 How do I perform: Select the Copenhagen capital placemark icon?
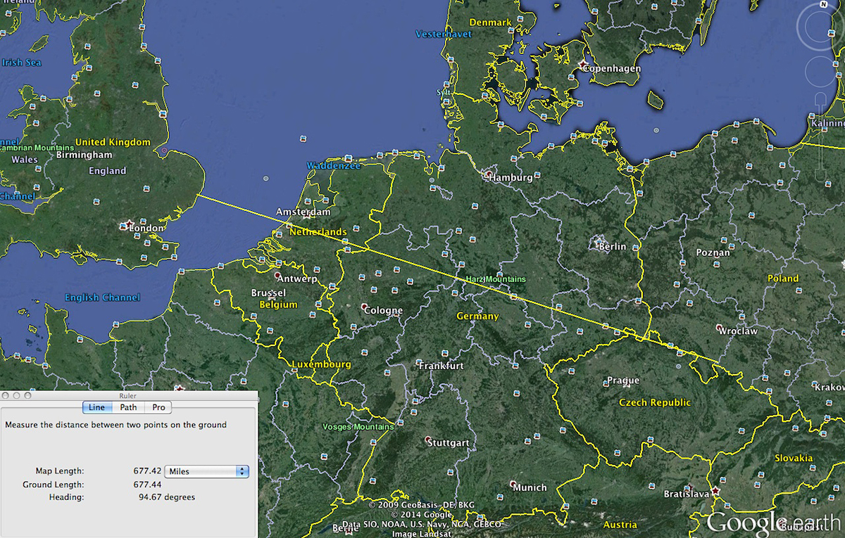pyautogui.click(x=583, y=64)
